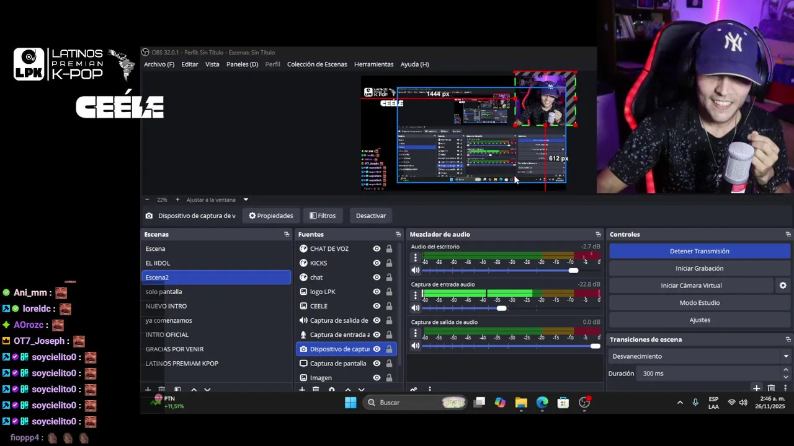The width and height of the screenshot is (794, 446).
Task: Open the Colección de Escenas menu
Action: tap(317, 64)
